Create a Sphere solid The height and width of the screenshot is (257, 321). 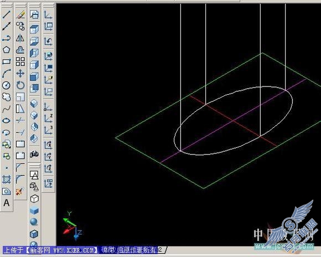click(x=34, y=222)
